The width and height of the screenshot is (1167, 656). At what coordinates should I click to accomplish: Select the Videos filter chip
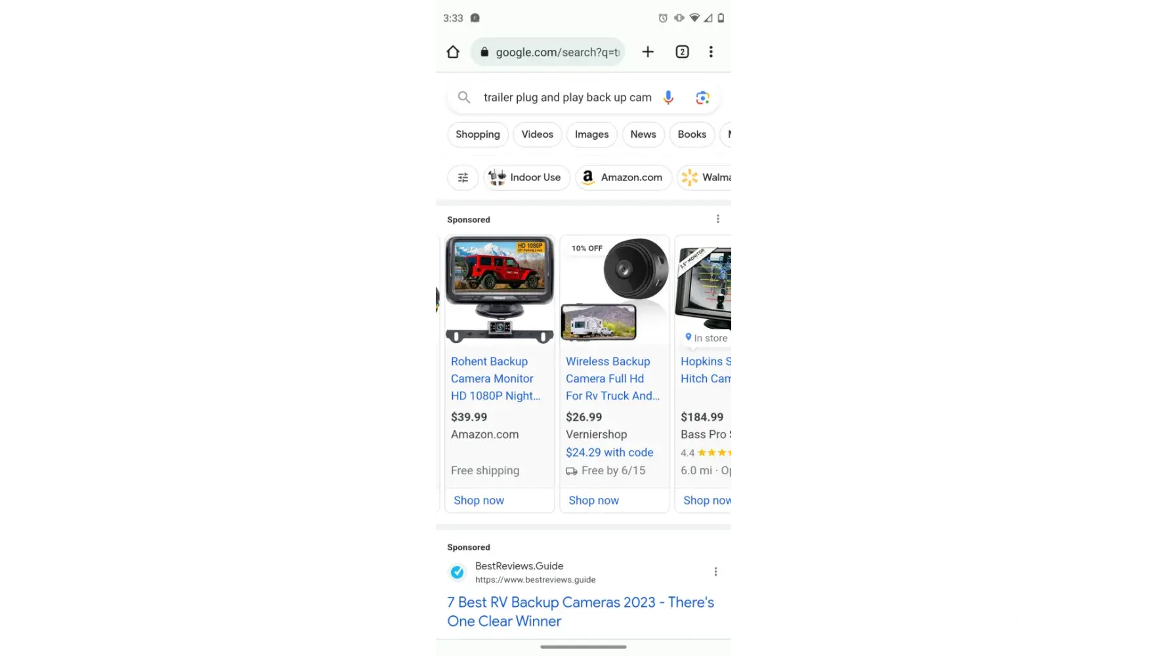538,134
